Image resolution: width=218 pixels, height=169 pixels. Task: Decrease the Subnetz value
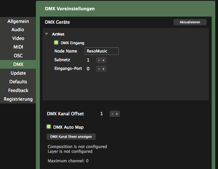(99, 60)
